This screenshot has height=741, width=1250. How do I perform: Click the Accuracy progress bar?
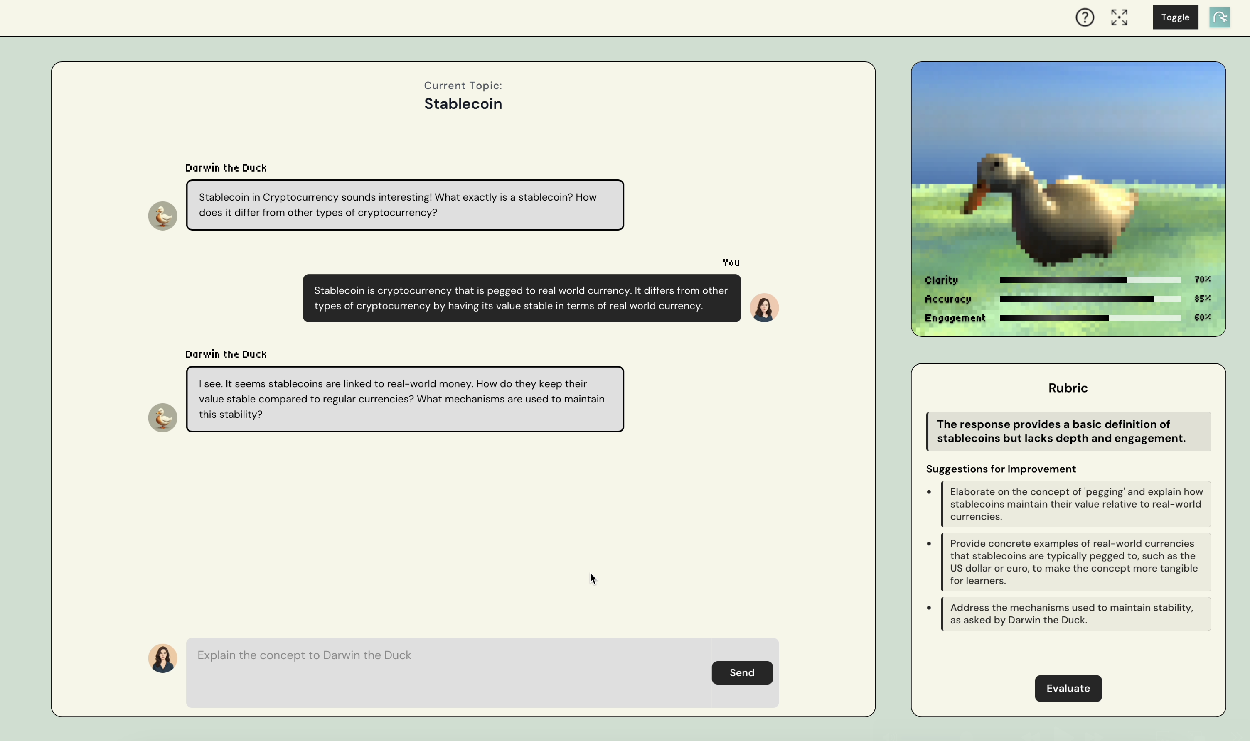tap(1090, 299)
